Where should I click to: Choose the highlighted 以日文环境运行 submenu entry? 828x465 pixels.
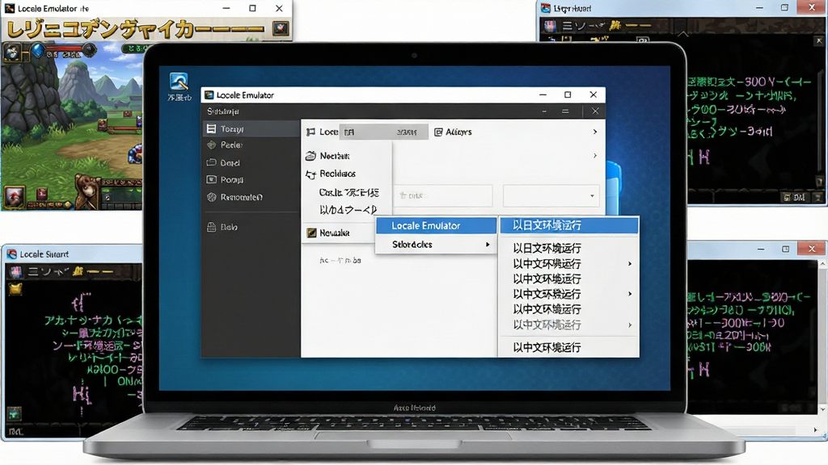[568, 226]
